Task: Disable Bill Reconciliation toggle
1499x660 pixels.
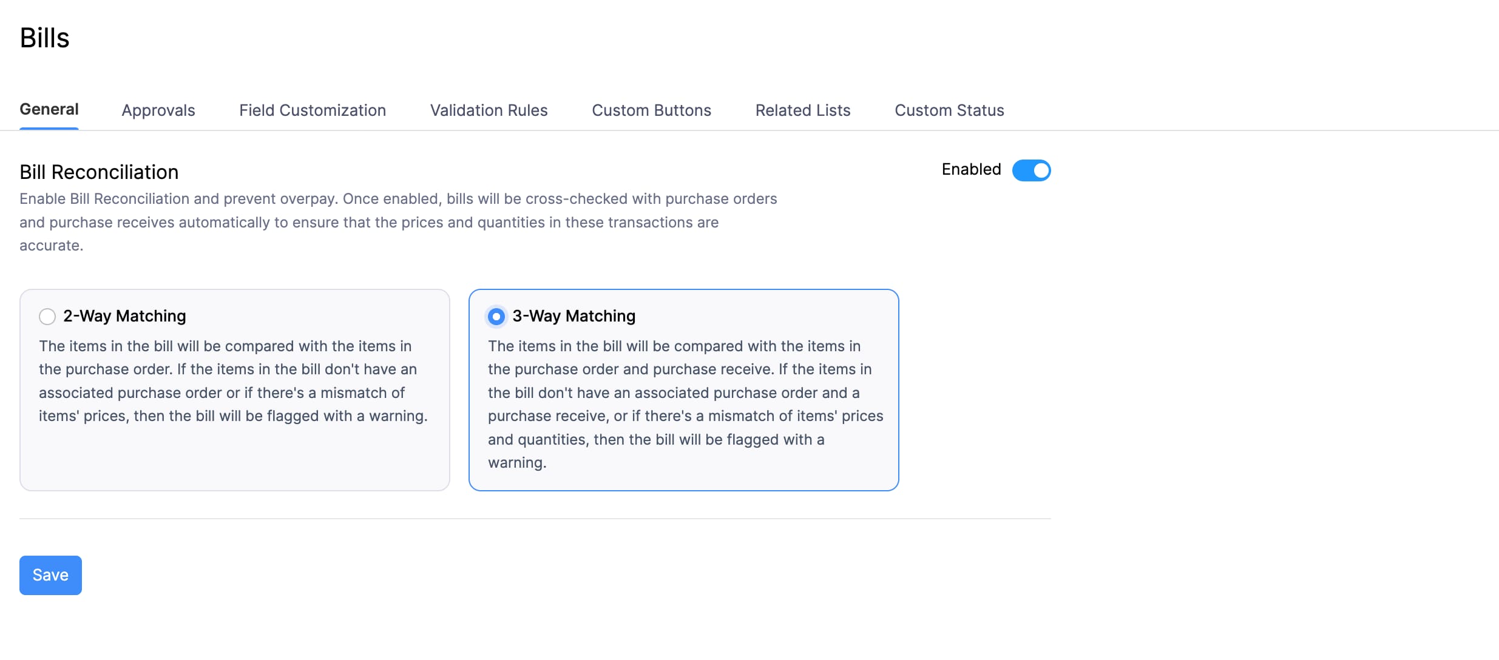Action: click(x=1031, y=170)
